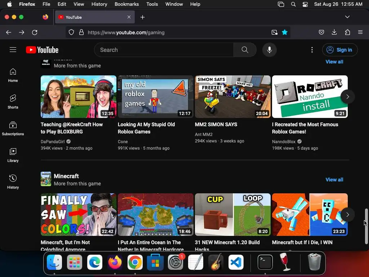Click View all for Minecraft section
This screenshot has width=369, height=277.
334,180
